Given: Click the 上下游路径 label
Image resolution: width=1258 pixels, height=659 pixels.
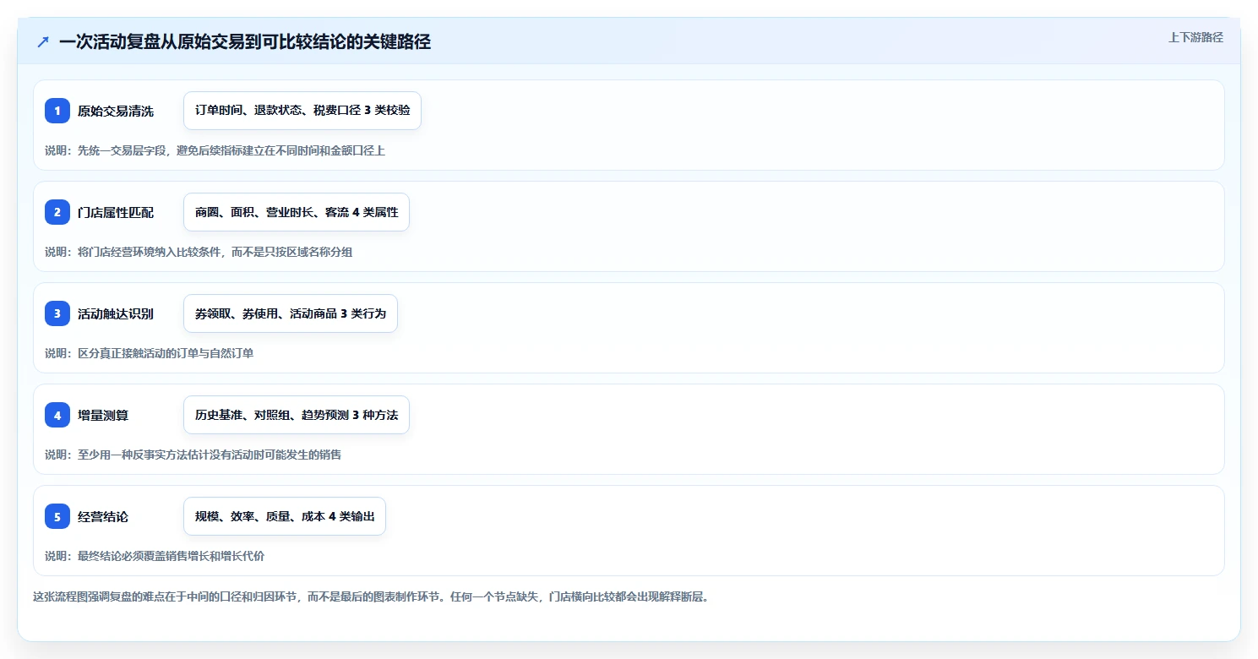Looking at the screenshot, I should pos(1195,37).
